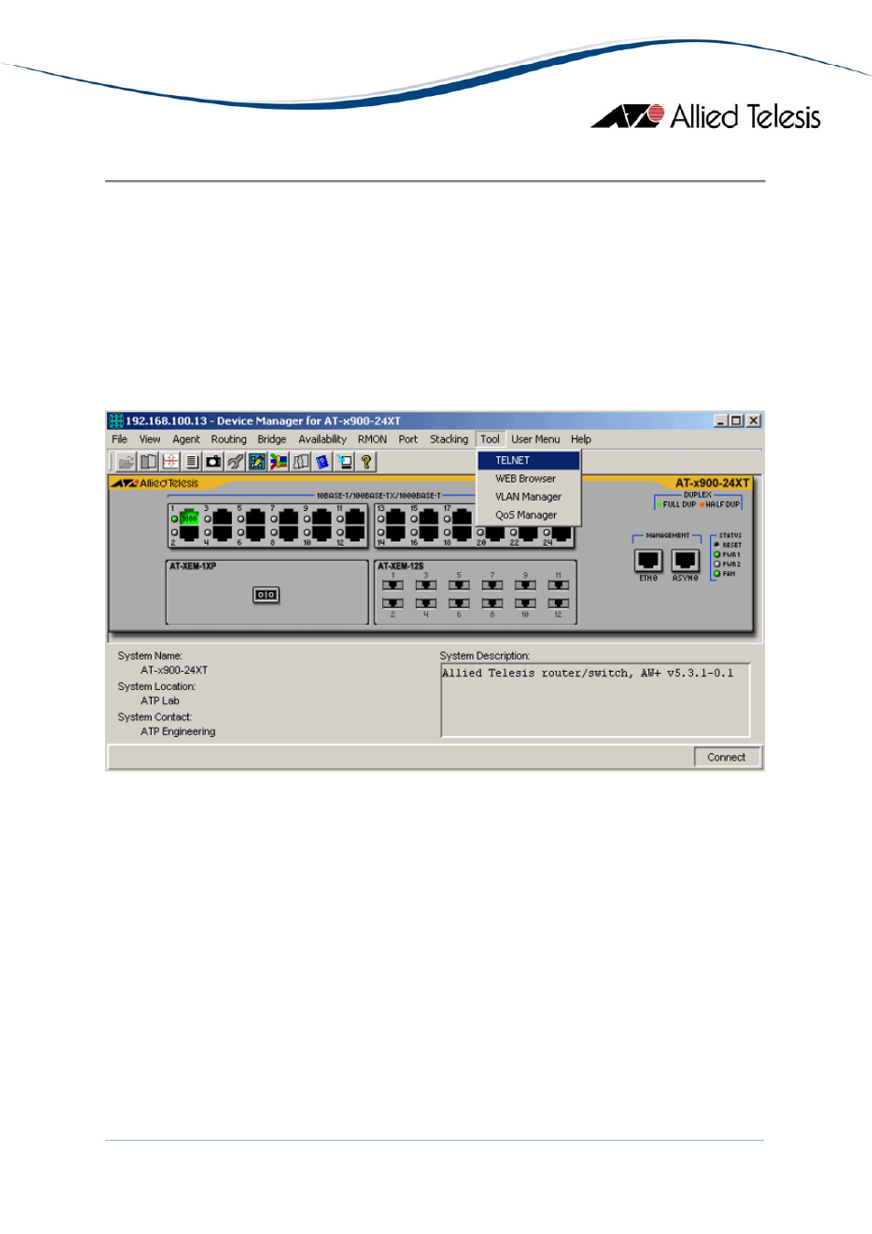Screen dimensions: 872x1234
Task: Click switch port 13
Action: [x=395, y=518]
